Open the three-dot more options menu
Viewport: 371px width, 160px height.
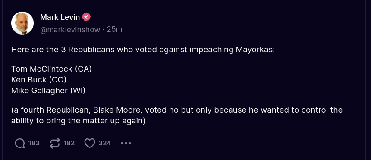pyautogui.click(x=126, y=143)
